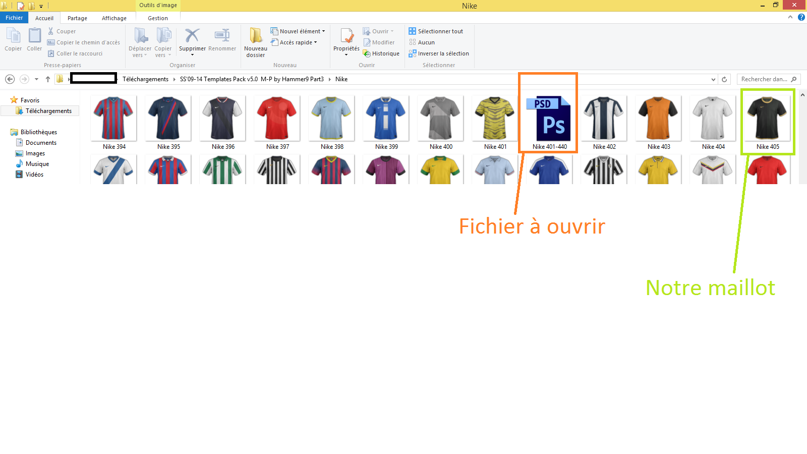
Task: Click the Modifier button
Action: [379, 42]
